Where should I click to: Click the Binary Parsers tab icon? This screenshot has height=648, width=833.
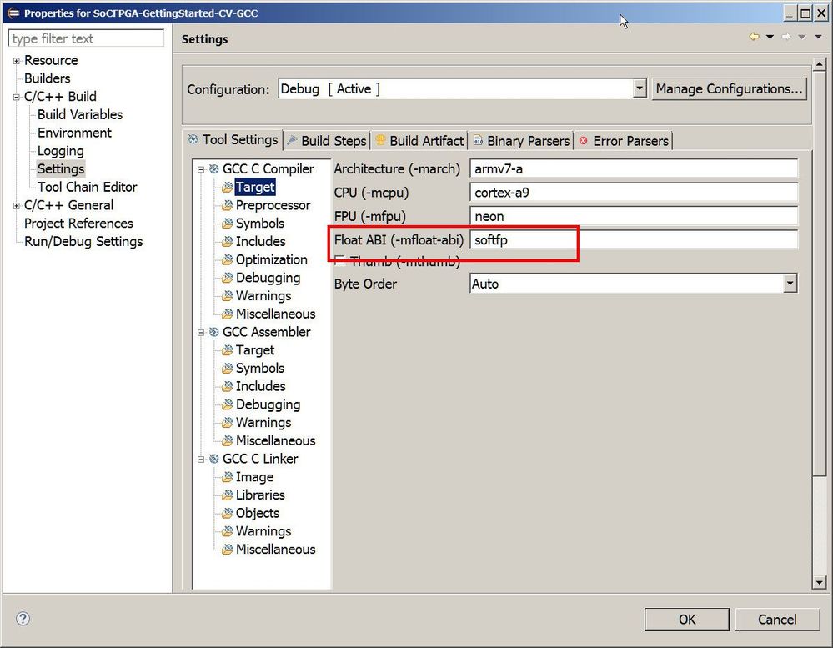[478, 140]
